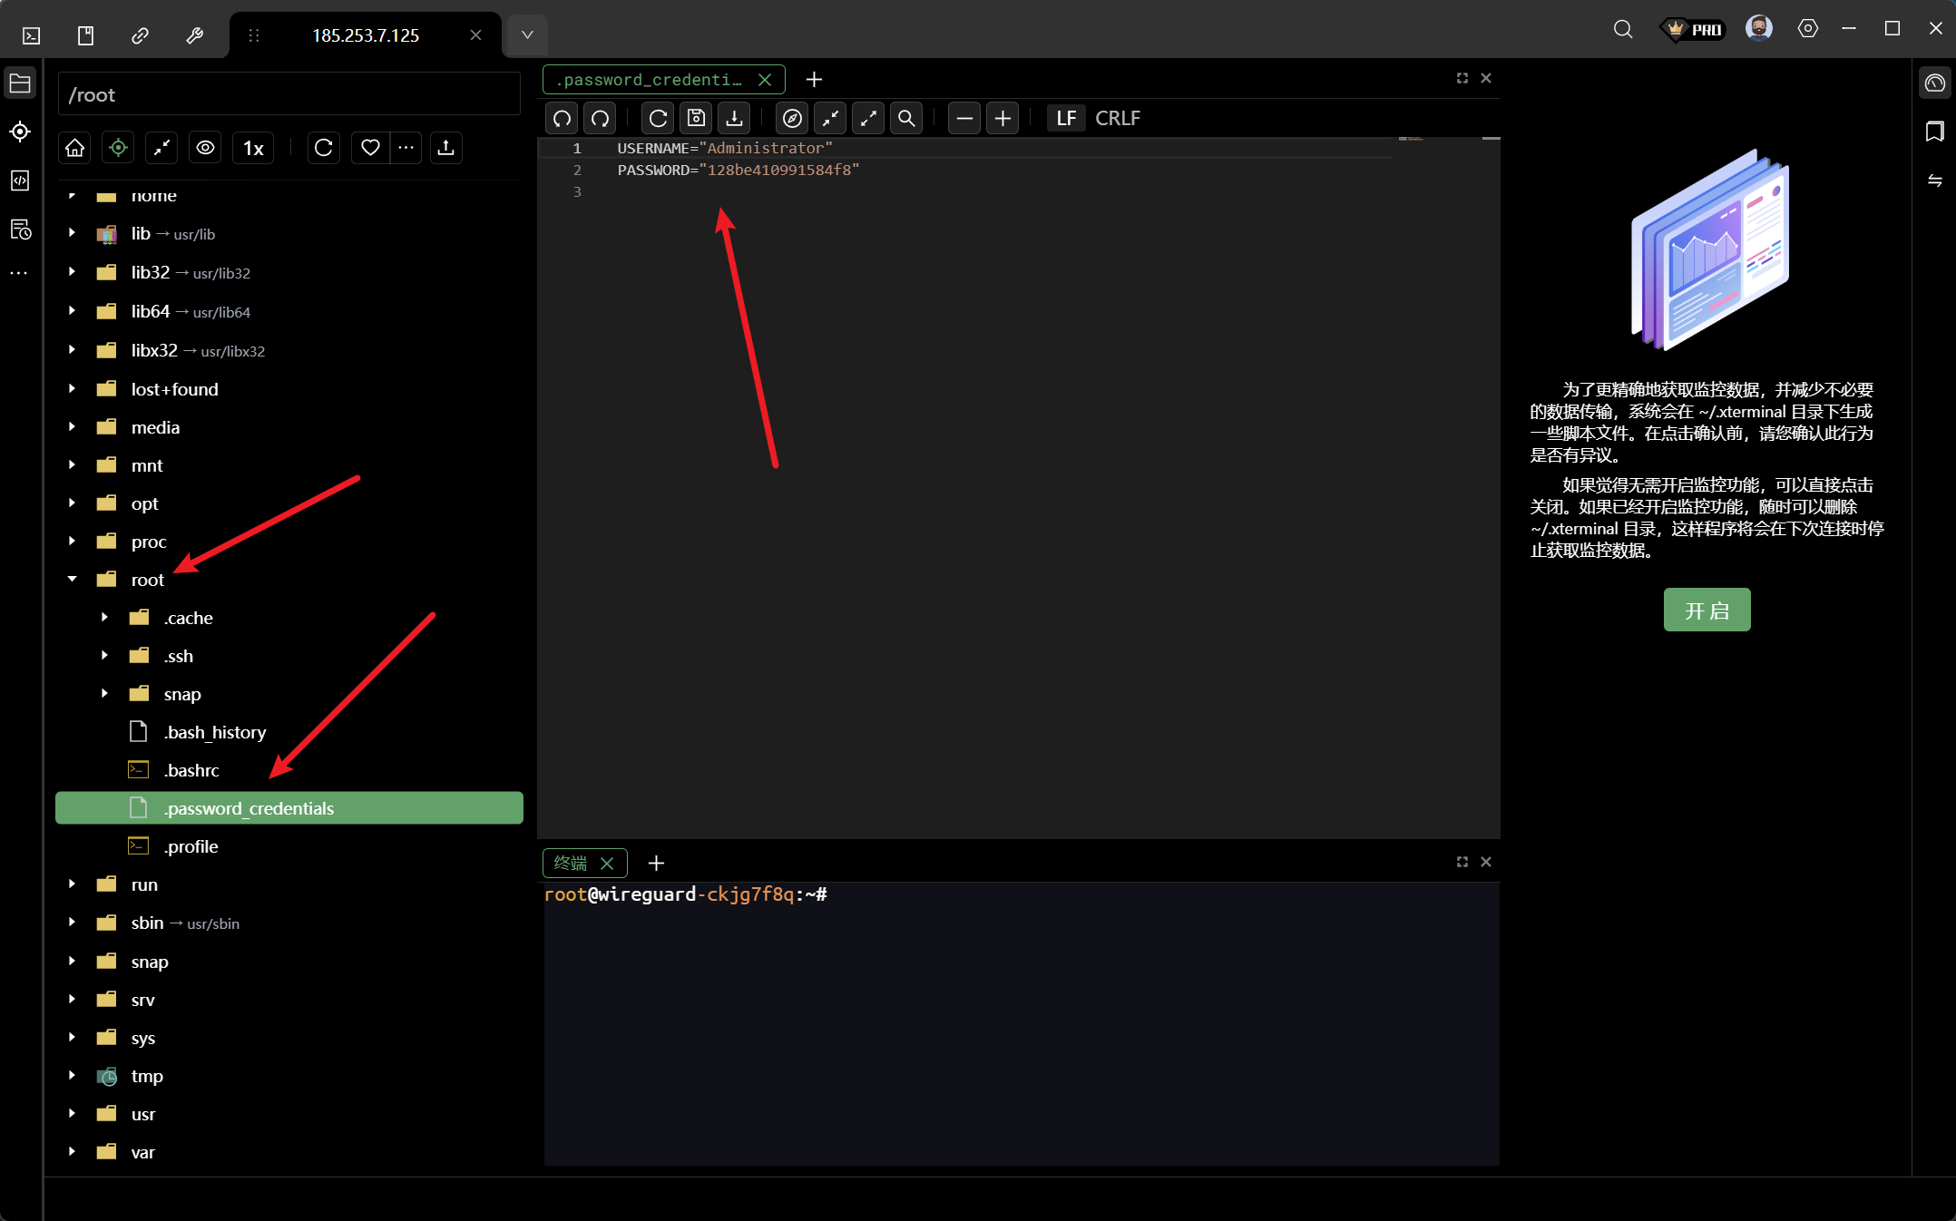The image size is (1956, 1221).
Task: Click the green 开启 button
Action: click(1707, 610)
